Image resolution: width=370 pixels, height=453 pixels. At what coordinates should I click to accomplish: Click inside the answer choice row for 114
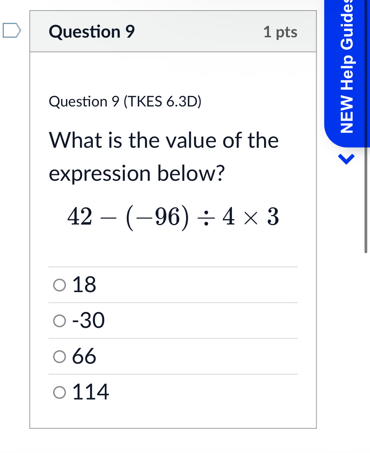click(153, 392)
